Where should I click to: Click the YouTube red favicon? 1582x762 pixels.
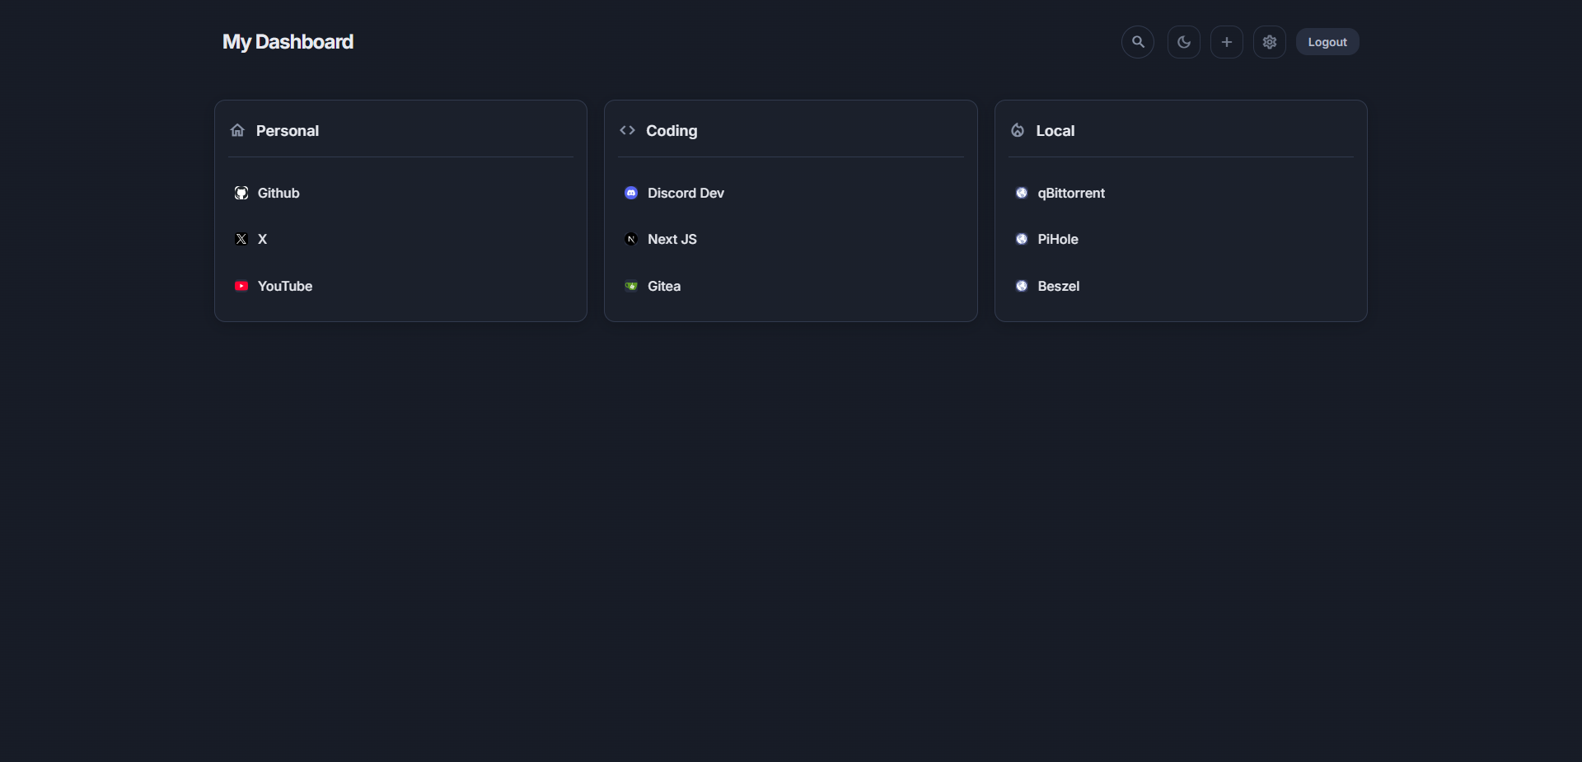[x=241, y=286]
